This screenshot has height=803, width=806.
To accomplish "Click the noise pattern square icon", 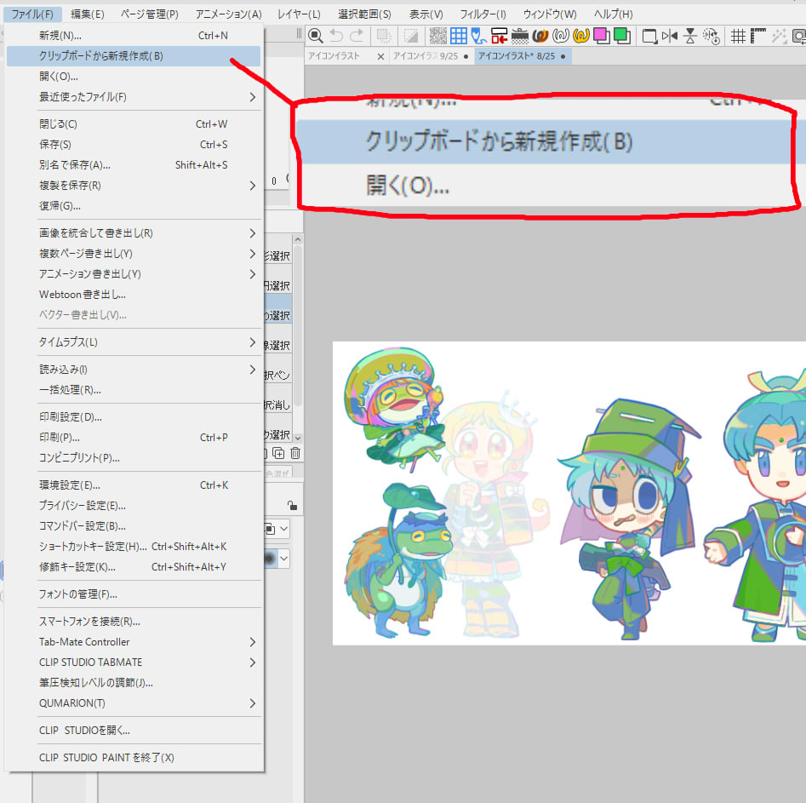I will [438, 36].
